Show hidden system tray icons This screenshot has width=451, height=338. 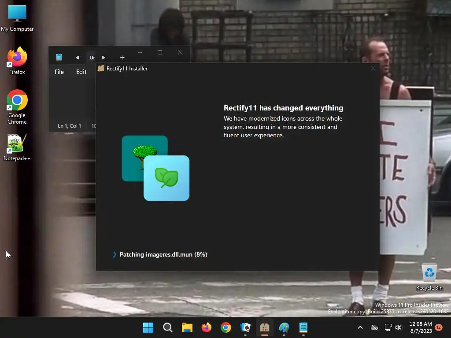coord(360,327)
